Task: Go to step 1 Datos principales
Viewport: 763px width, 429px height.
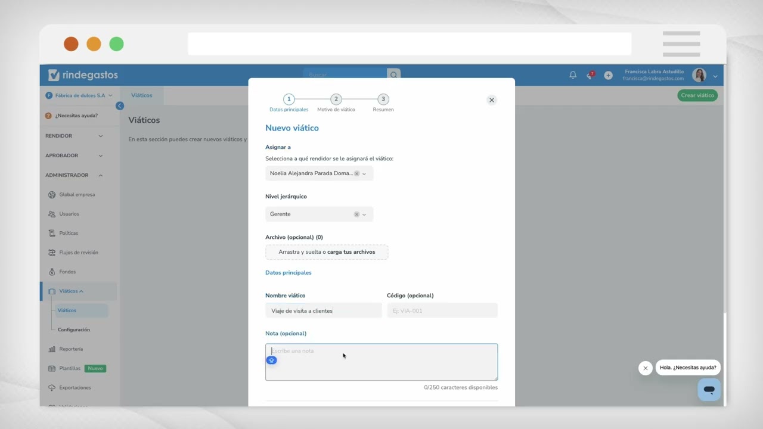Action: 289,103
